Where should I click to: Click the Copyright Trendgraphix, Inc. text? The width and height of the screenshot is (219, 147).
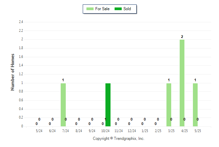pyautogui.click(x=119, y=139)
